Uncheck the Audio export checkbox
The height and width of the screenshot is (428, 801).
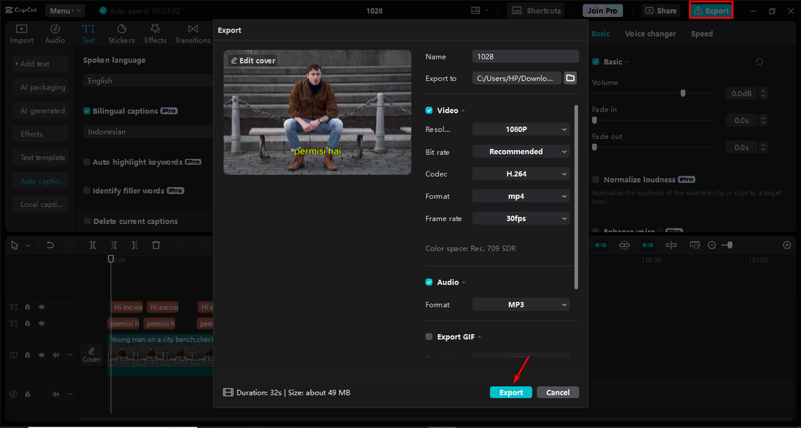(x=429, y=282)
